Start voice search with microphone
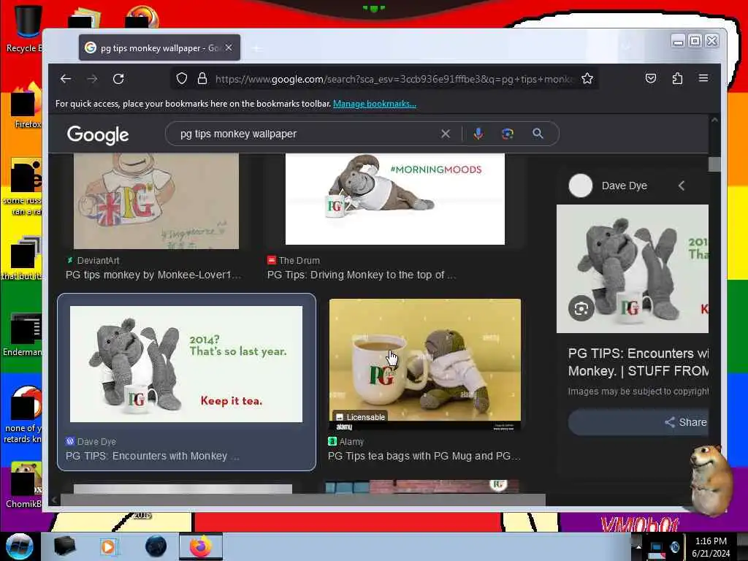 [x=478, y=134]
